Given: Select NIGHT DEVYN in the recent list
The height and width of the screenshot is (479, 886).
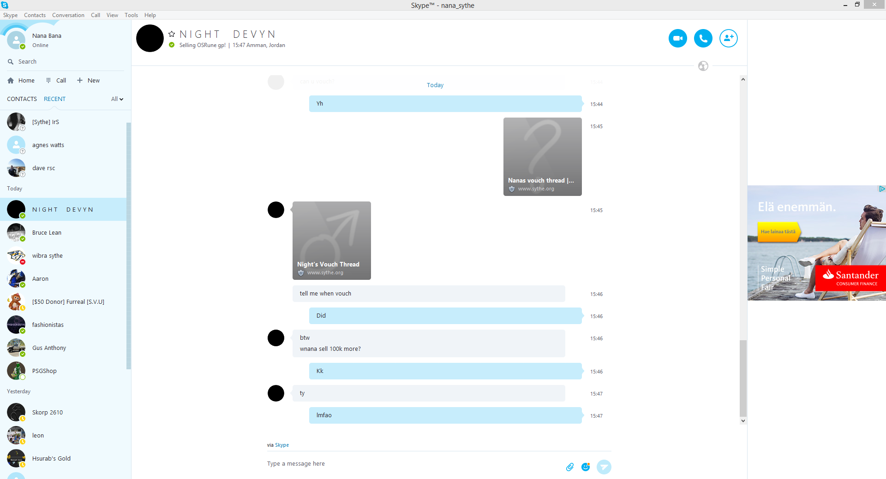Looking at the screenshot, I should 63,209.
